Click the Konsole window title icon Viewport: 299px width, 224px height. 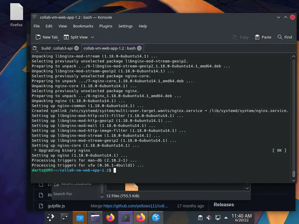coord(35,17)
